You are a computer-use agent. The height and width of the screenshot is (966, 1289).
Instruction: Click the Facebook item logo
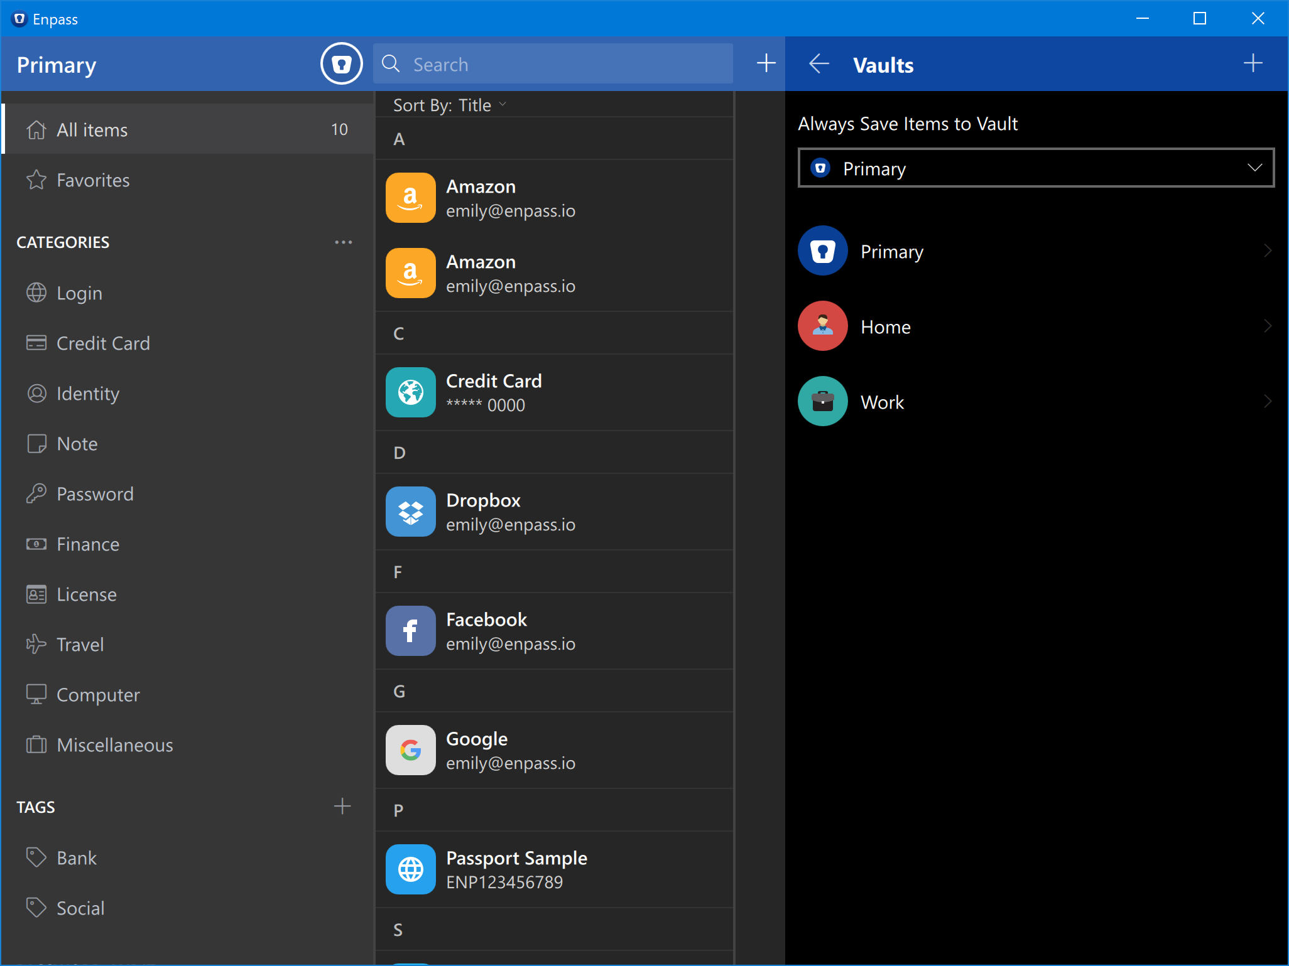coord(411,631)
